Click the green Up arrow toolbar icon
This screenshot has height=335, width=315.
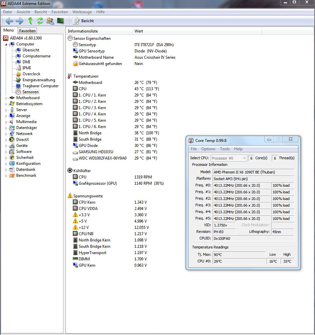(30, 21)
